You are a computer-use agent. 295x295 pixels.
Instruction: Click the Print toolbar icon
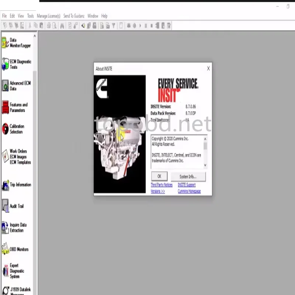point(49,25)
